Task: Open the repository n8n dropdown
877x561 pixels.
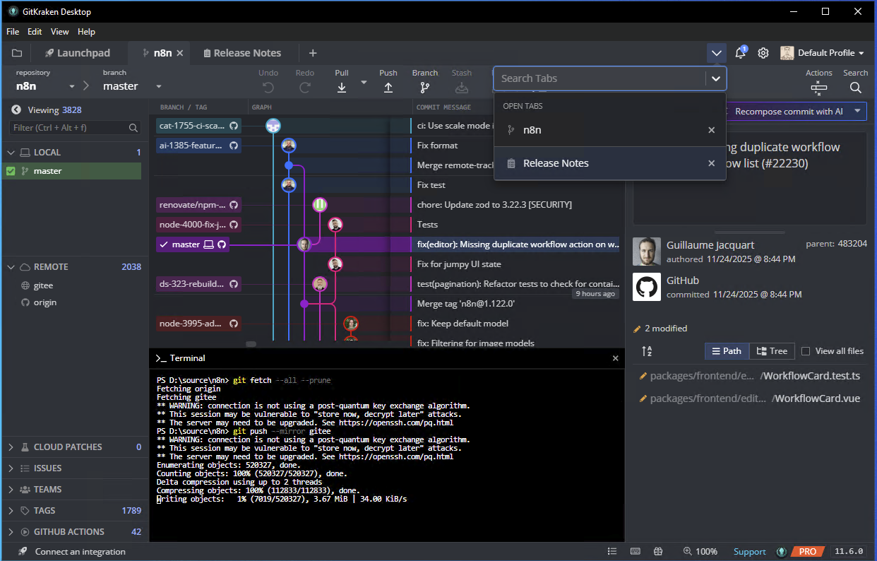Action: [71, 87]
